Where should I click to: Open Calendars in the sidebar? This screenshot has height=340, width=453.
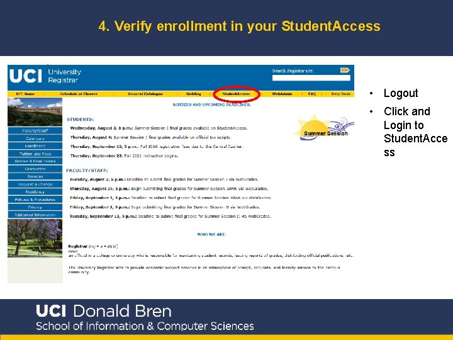click(x=35, y=139)
